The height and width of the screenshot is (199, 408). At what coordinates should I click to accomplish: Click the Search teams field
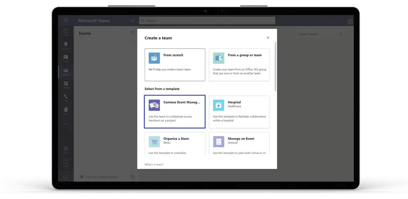tap(321, 34)
